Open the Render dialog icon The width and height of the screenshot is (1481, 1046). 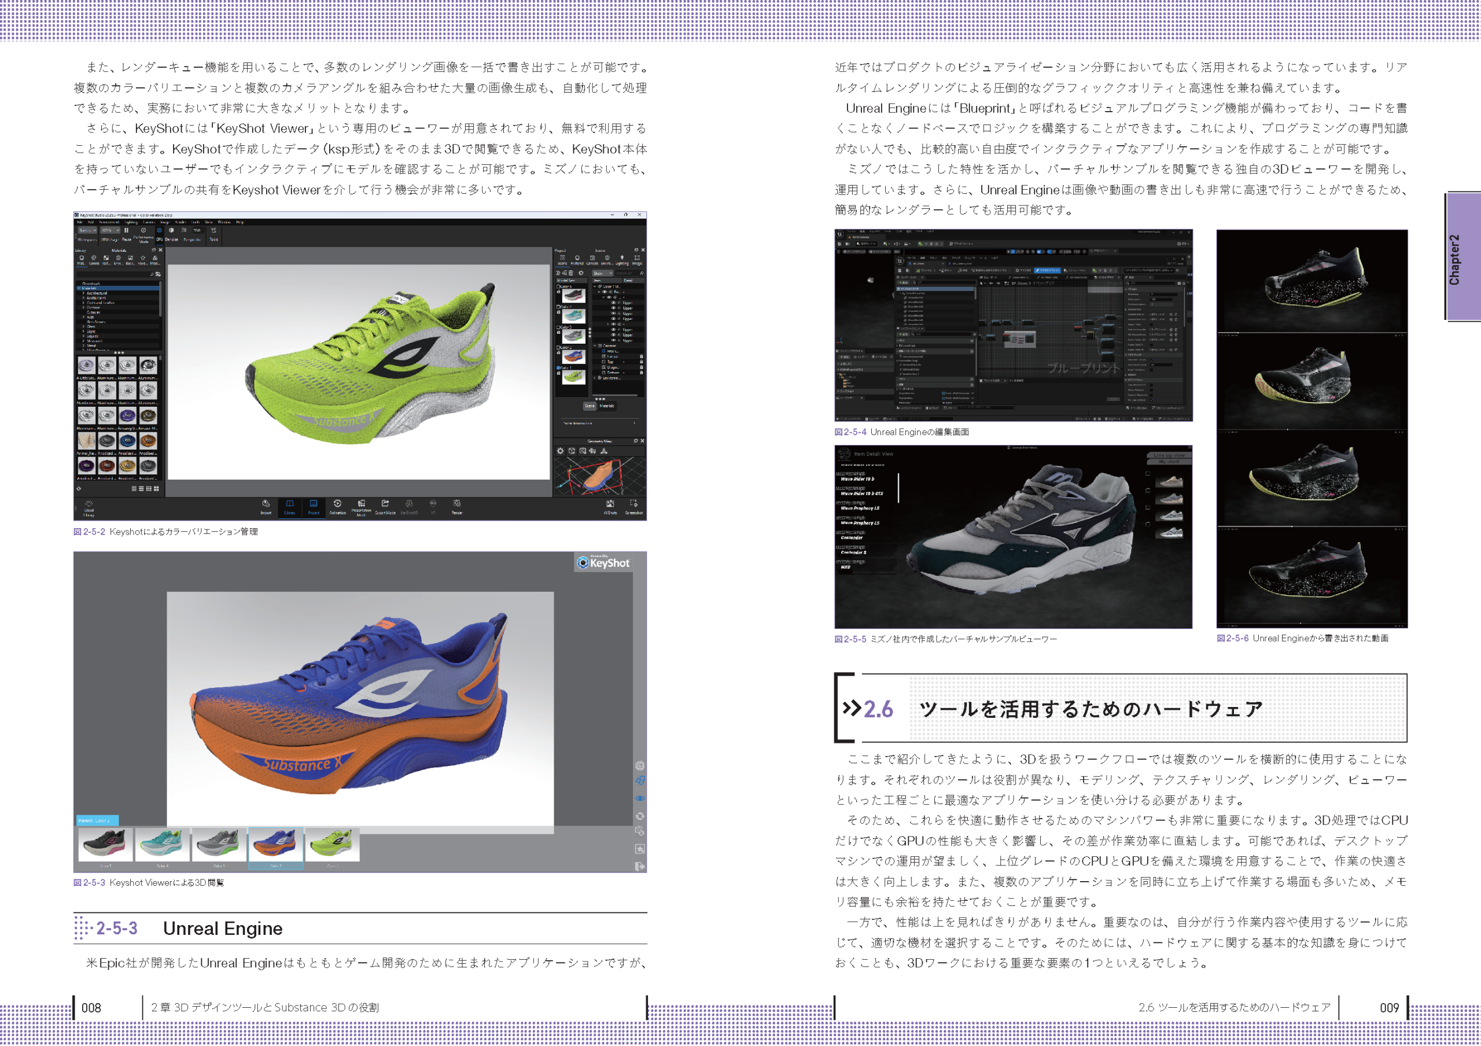(x=456, y=507)
